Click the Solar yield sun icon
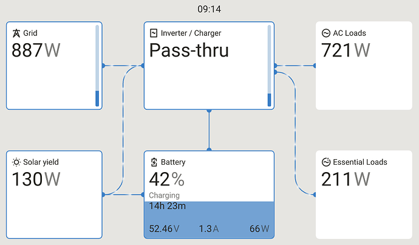The width and height of the screenshot is (419, 245). coord(16,162)
